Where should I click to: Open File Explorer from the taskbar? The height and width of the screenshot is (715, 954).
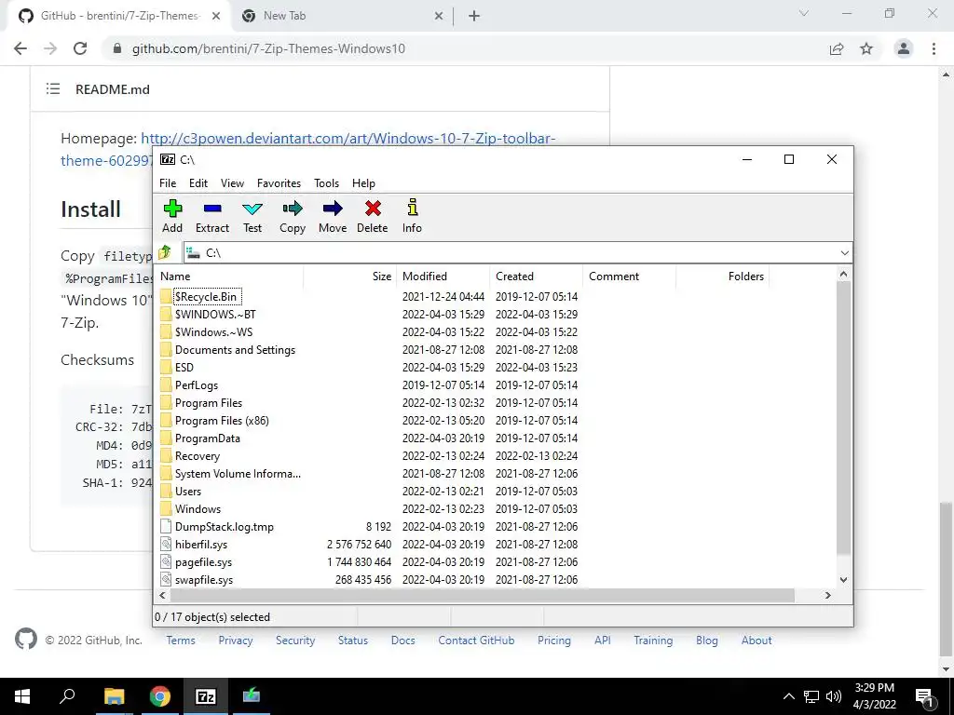(x=114, y=696)
